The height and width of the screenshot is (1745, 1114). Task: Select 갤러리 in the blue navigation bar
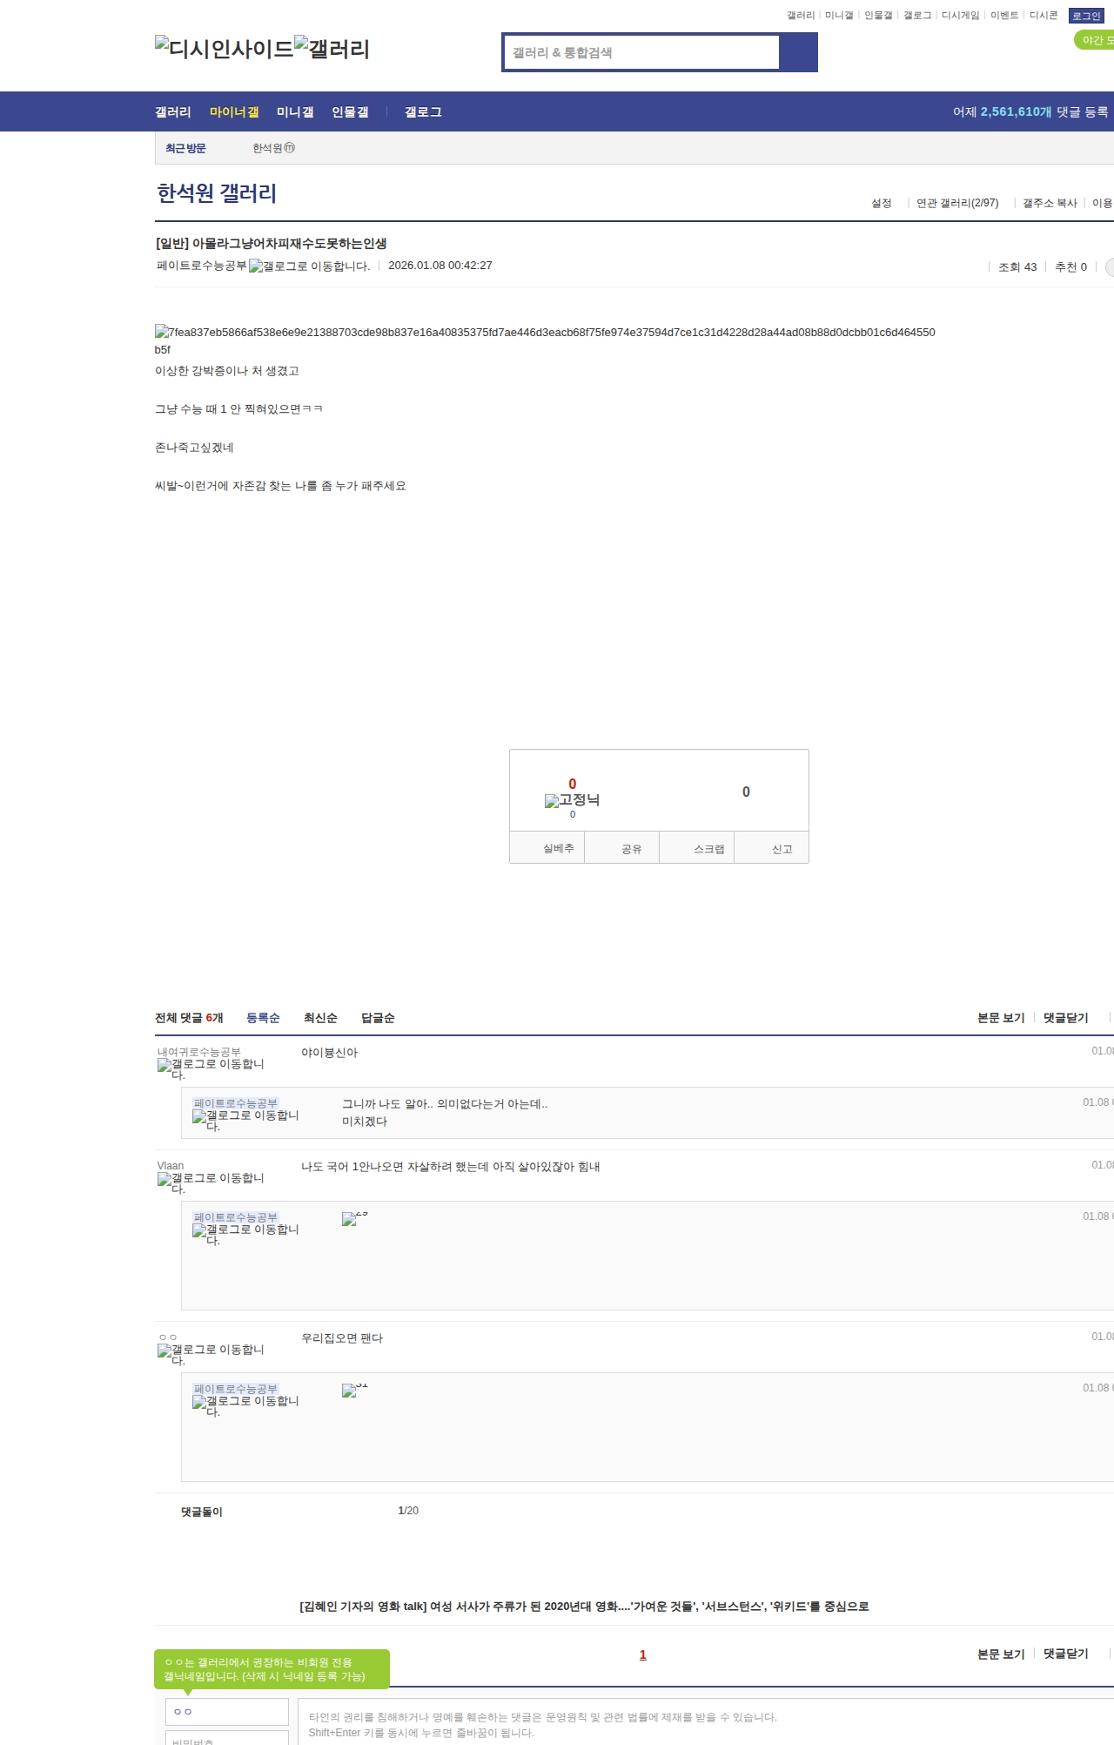click(x=173, y=111)
